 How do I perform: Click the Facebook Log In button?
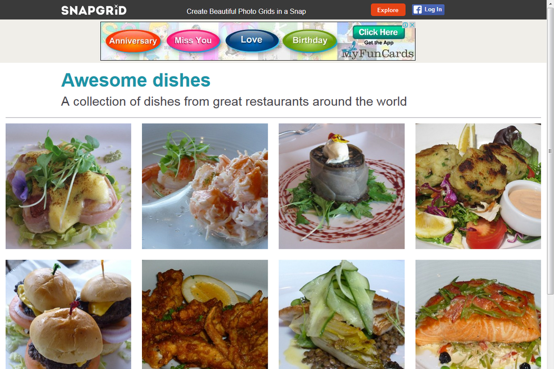click(428, 10)
